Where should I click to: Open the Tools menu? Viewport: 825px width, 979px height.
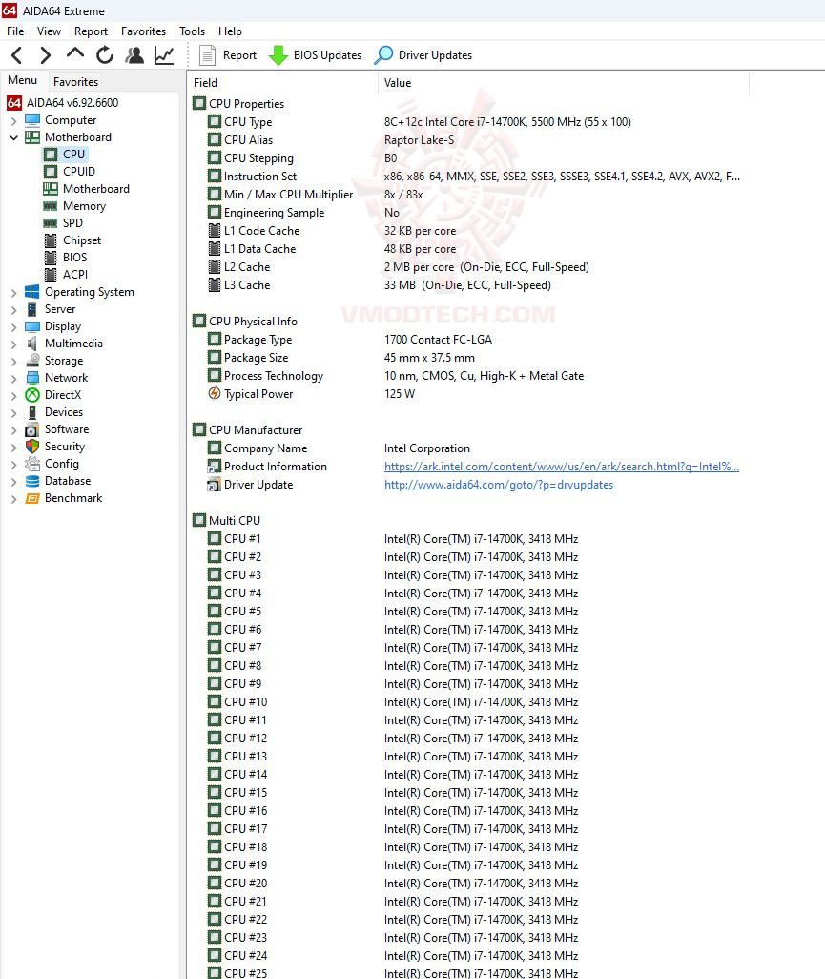coord(193,31)
